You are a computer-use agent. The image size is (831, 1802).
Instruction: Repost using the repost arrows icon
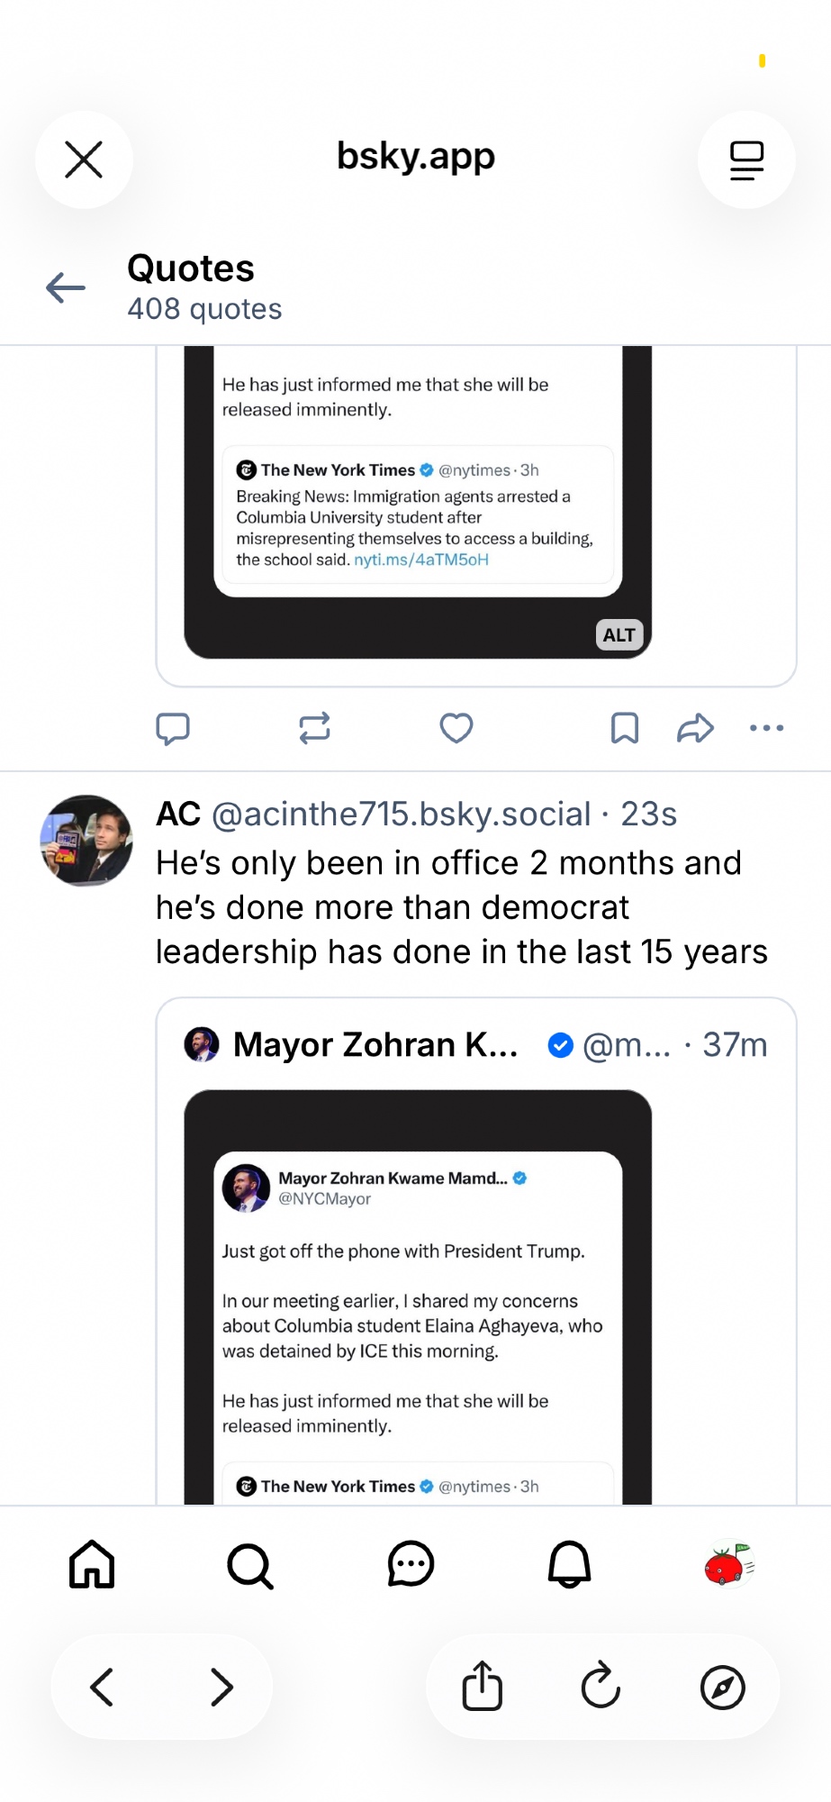314,728
